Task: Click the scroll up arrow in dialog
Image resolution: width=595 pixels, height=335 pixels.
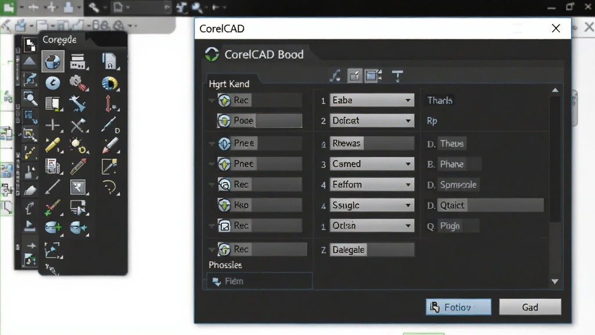Action: point(555,90)
